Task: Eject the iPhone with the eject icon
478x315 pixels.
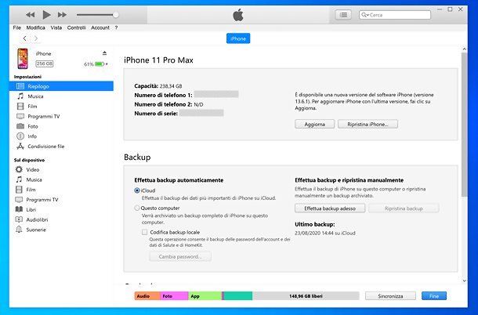Action: pyautogui.click(x=104, y=53)
